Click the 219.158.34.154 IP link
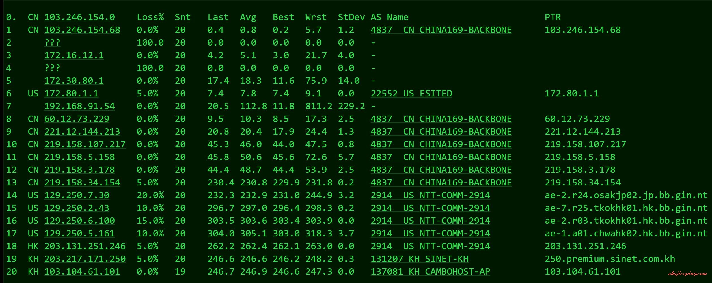 [82, 183]
